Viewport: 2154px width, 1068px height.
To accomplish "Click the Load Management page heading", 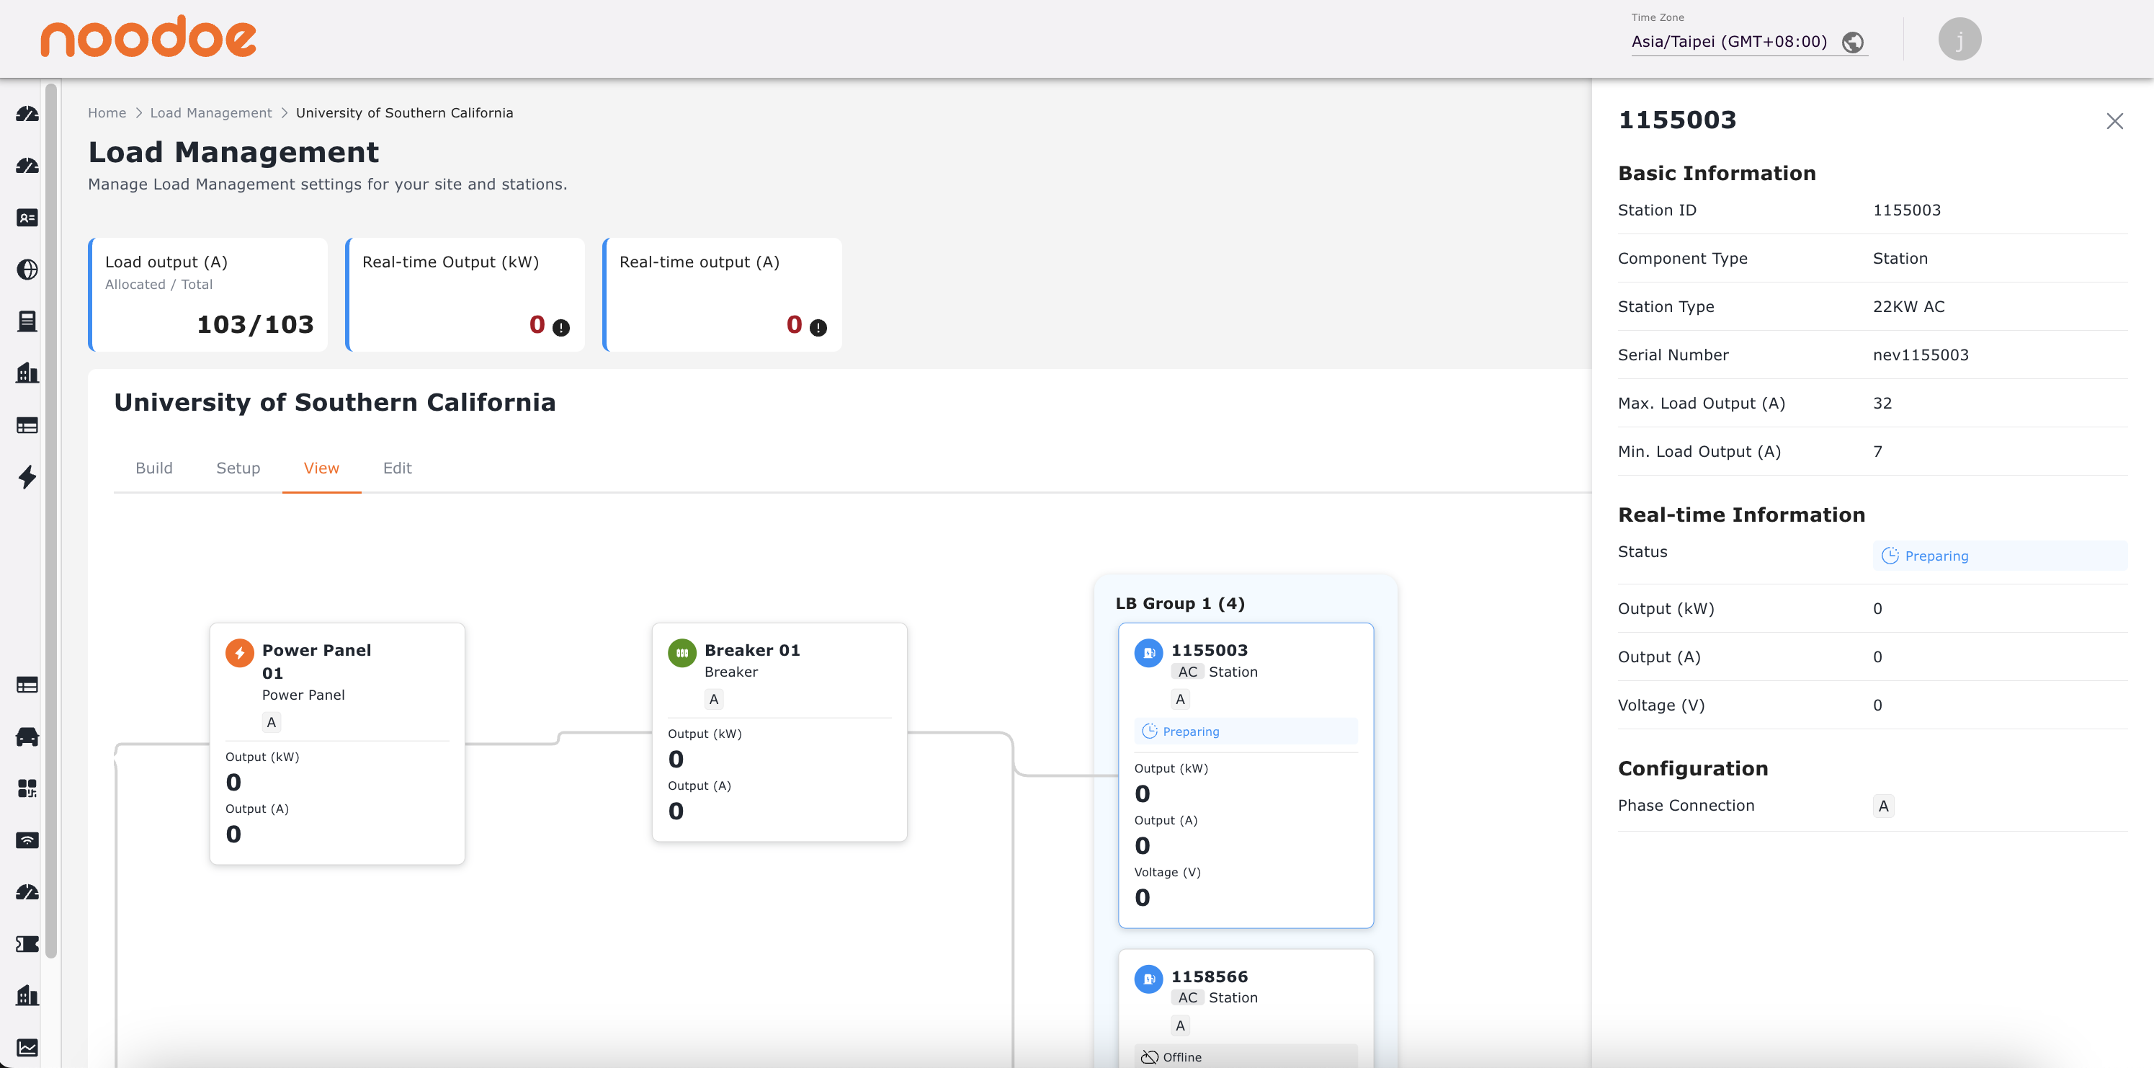I will (233, 152).
